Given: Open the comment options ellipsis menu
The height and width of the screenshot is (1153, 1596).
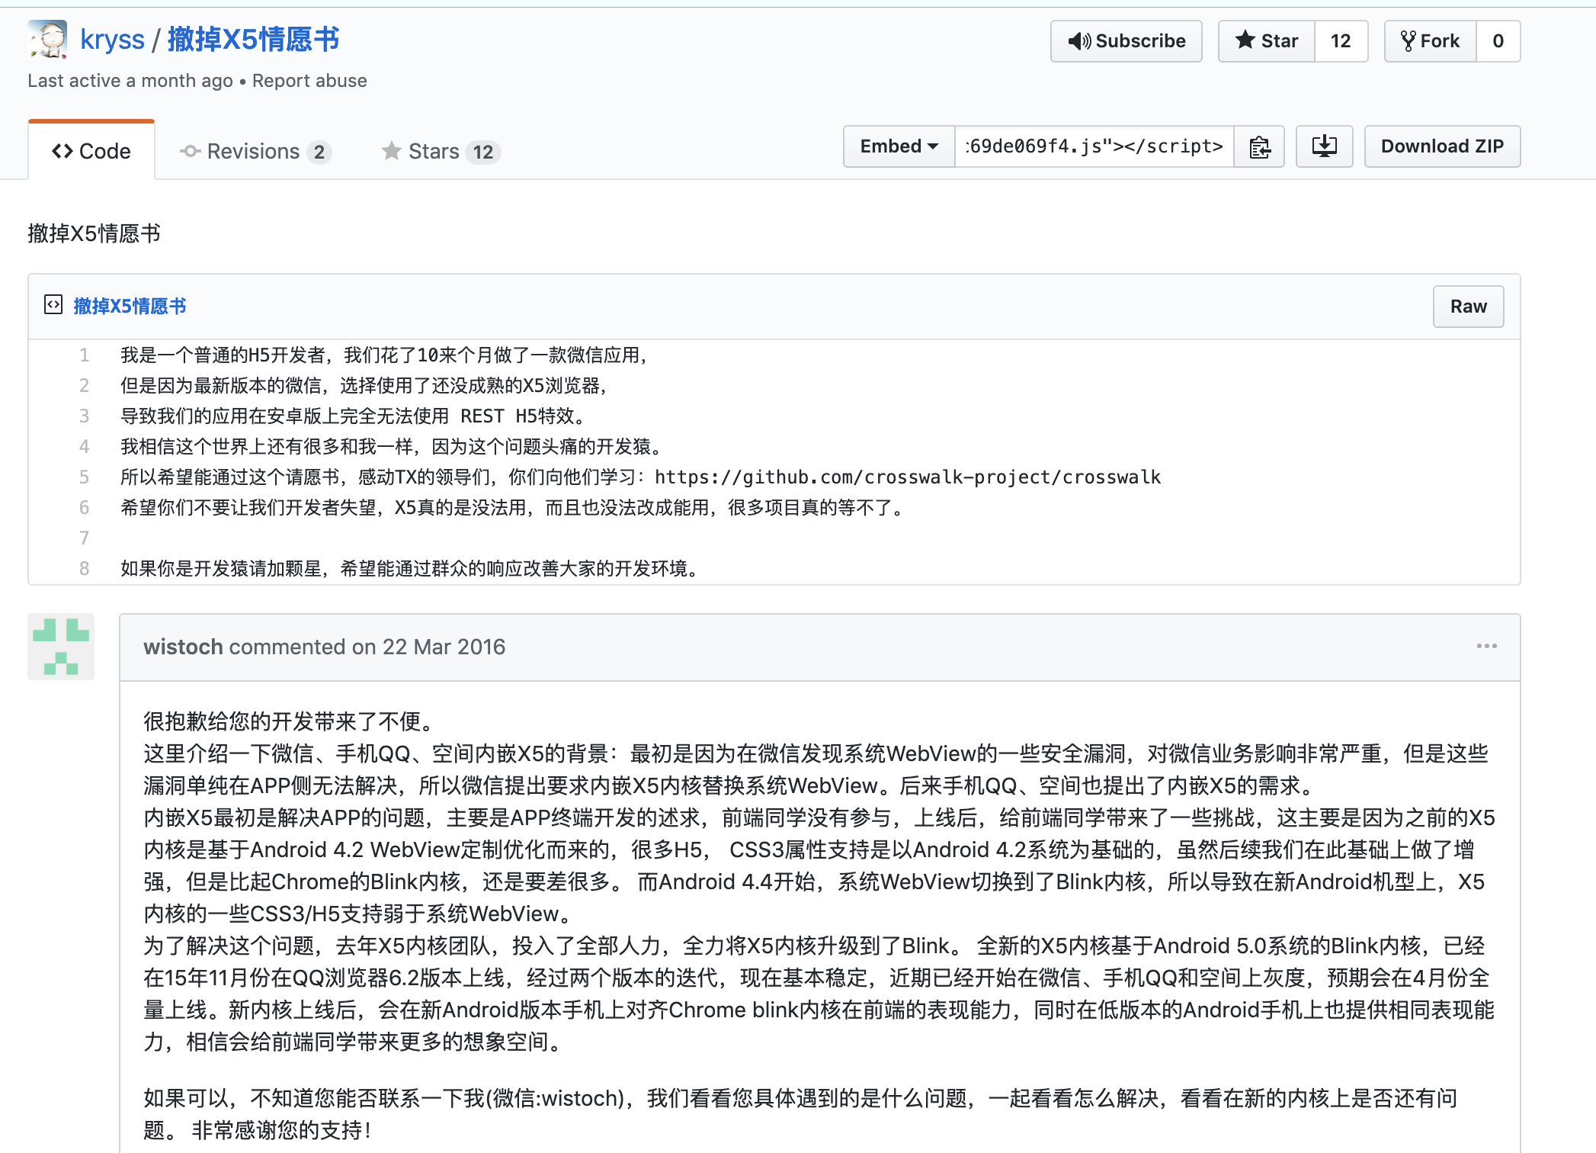Looking at the screenshot, I should click(1486, 646).
